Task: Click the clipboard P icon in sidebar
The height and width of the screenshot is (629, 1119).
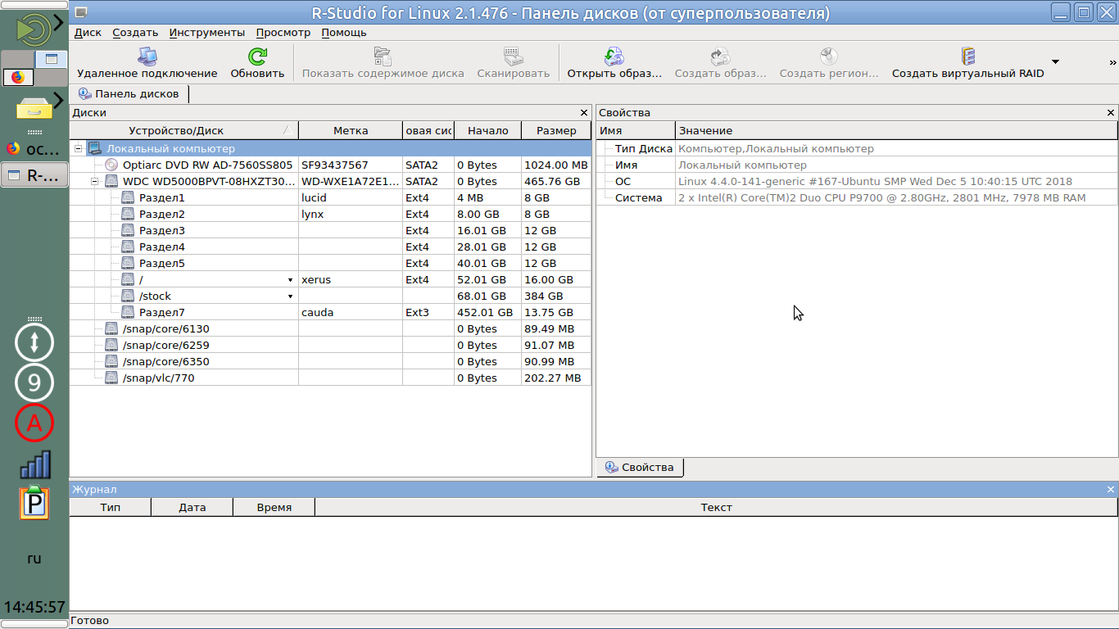Action: click(34, 503)
